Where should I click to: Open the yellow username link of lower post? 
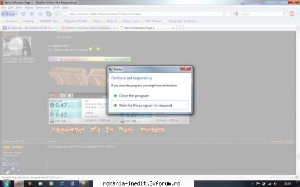click(x=13, y=147)
